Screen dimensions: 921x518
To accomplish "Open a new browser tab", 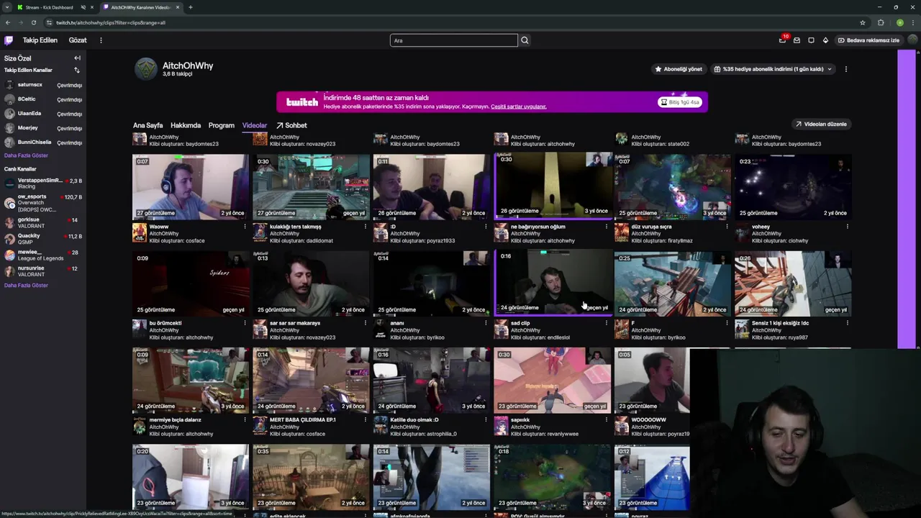I will [x=191, y=7].
